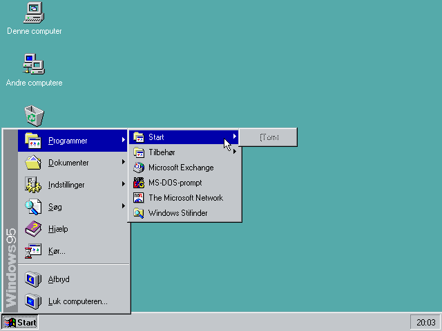The width and height of the screenshot is (442, 331).
Task: Expand the Programmer submenu arrow
Action: coord(124,139)
